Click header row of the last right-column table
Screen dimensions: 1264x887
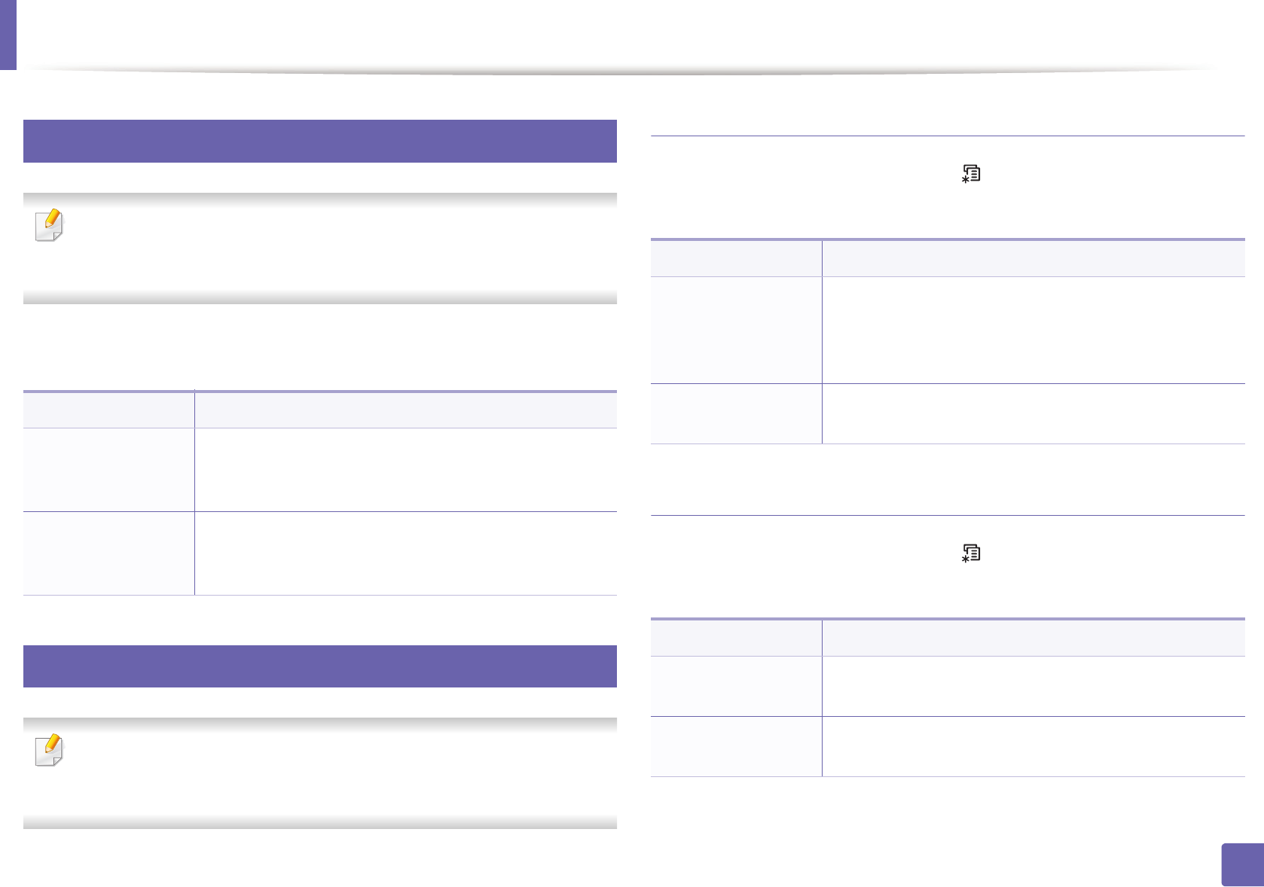[x=948, y=638]
